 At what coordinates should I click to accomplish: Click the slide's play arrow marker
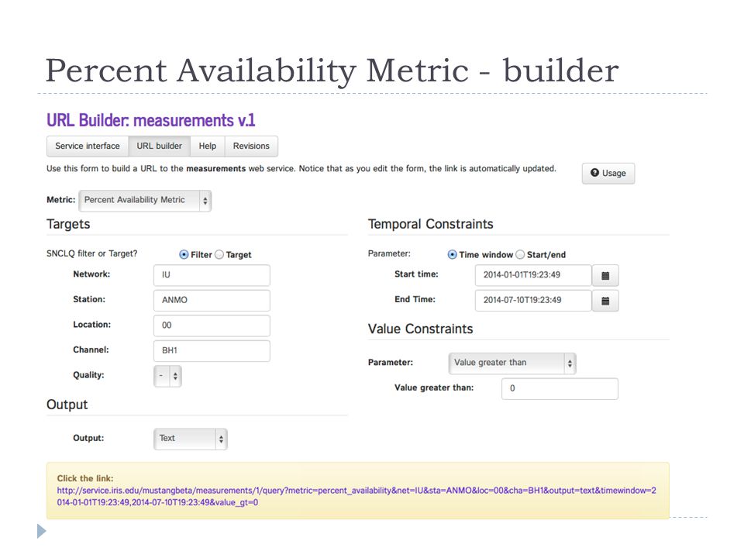point(42,531)
